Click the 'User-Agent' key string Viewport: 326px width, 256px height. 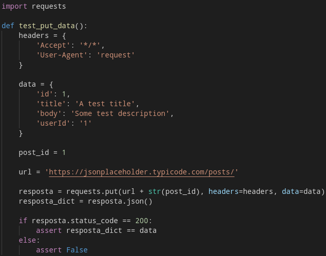62,55
